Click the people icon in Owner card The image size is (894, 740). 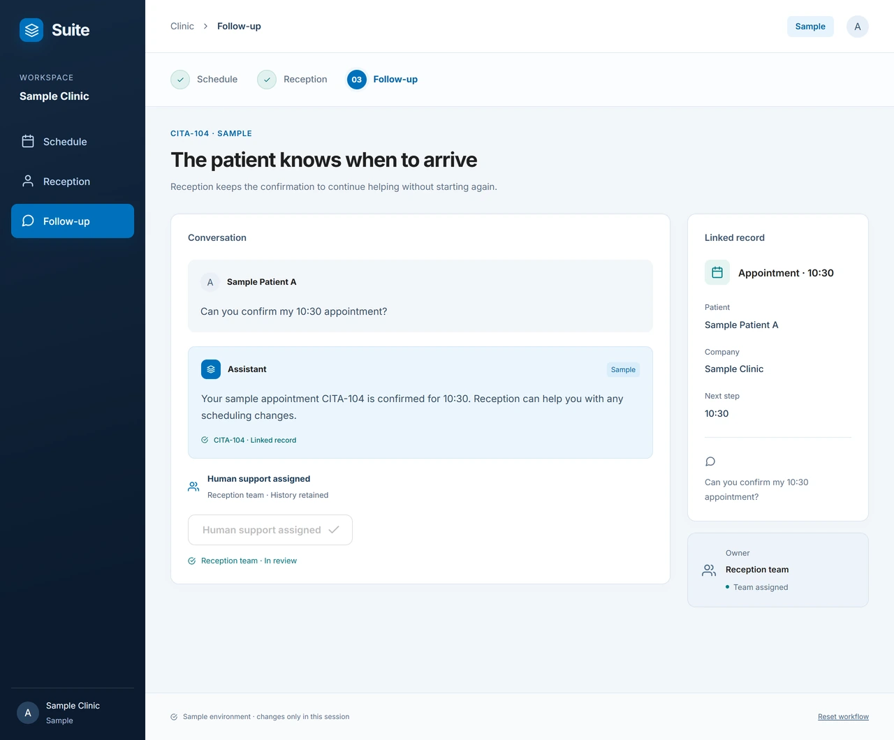[x=709, y=570]
